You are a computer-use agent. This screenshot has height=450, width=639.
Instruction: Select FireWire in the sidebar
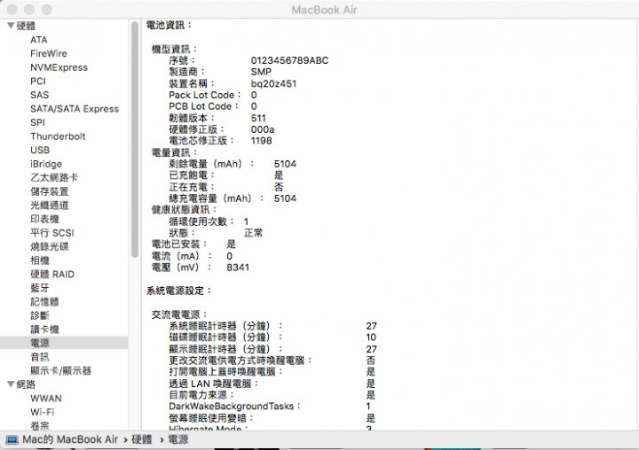(x=49, y=54)
